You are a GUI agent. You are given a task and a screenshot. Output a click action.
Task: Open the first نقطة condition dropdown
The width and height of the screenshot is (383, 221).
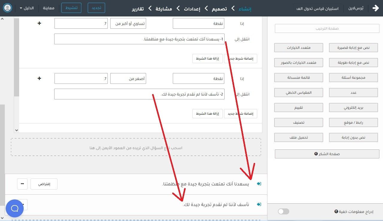point(199,24)
